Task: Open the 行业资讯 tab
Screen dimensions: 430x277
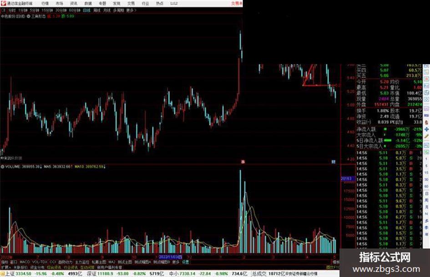Action: [x=71, y=267]
